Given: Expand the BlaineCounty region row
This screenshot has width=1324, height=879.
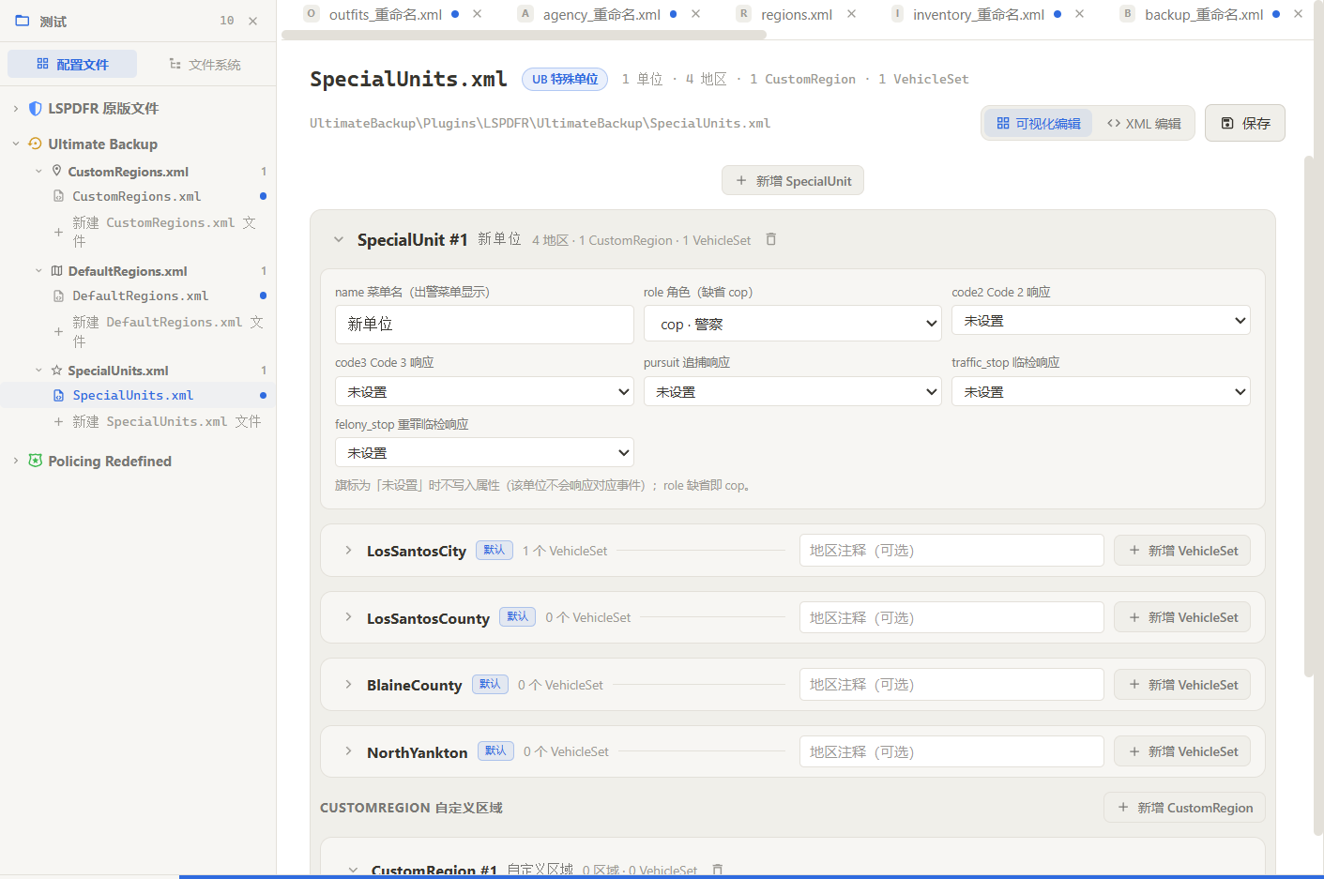Looking at the screenshot, I should [348, 685].
